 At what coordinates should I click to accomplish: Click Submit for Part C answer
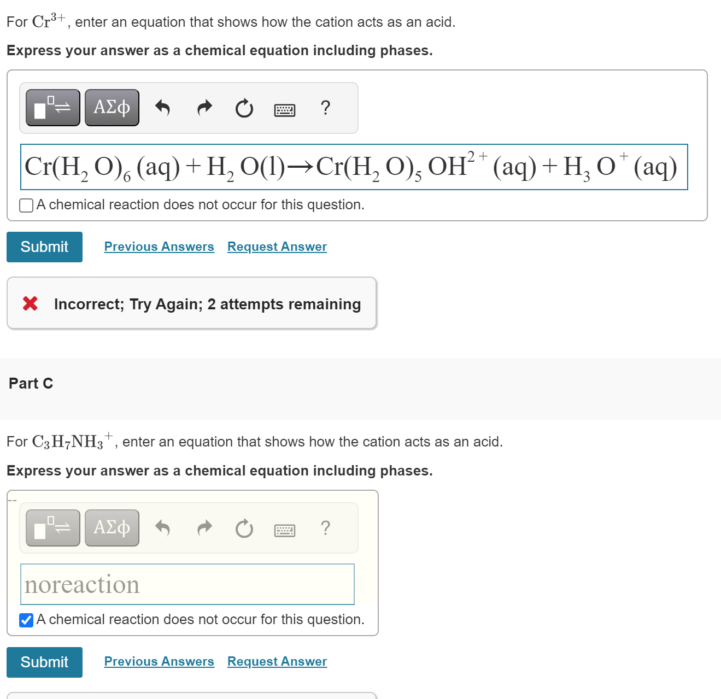pyautogui.click(x=44, y=662)
